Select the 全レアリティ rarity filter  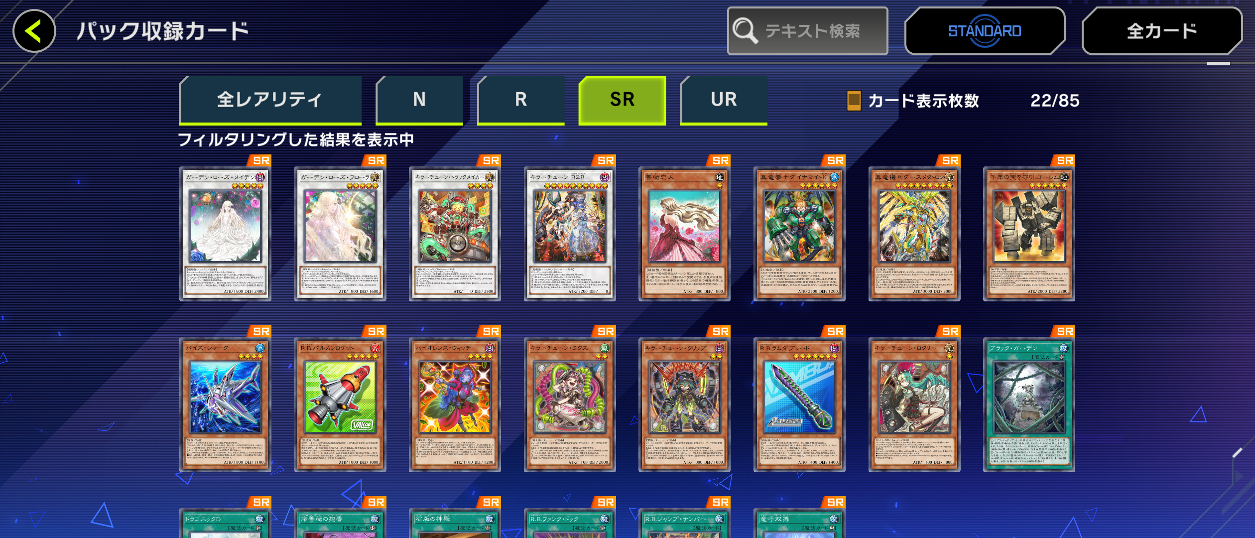[270, 100]
